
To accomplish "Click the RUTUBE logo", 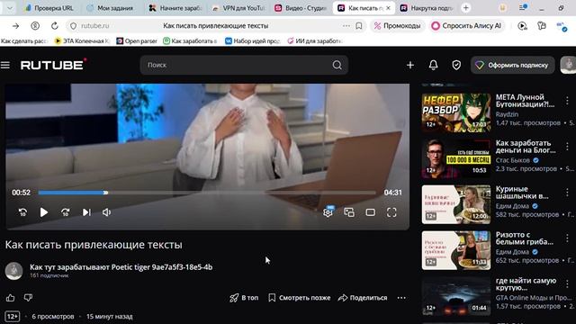I will 54,65.
